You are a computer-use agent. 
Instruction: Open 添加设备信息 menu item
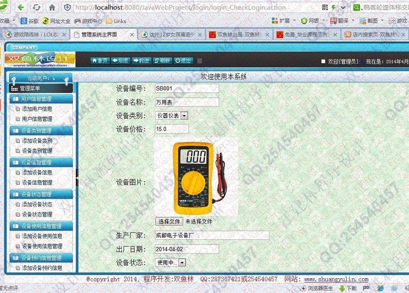point(37,173)
